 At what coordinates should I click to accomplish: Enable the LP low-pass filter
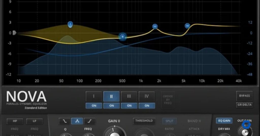(34, 121)
